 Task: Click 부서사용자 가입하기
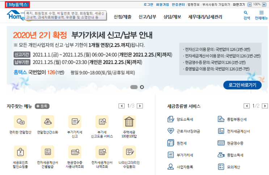[x=216, y=5]
